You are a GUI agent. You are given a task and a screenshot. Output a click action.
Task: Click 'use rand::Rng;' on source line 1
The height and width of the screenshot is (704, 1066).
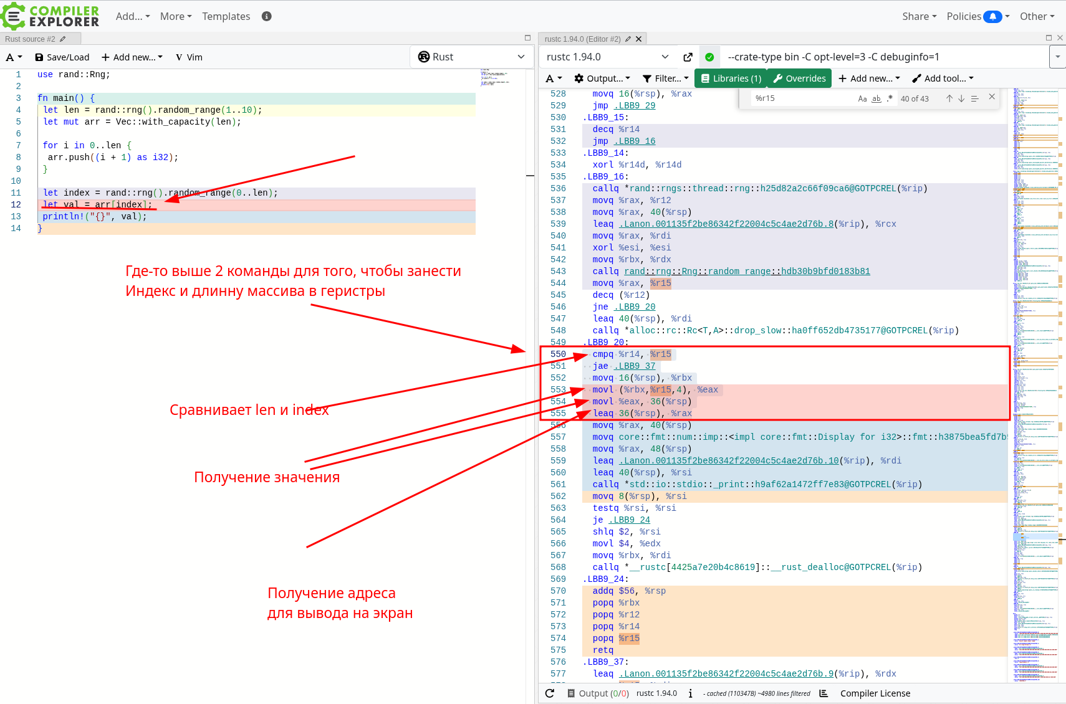[x=74, y=74]
